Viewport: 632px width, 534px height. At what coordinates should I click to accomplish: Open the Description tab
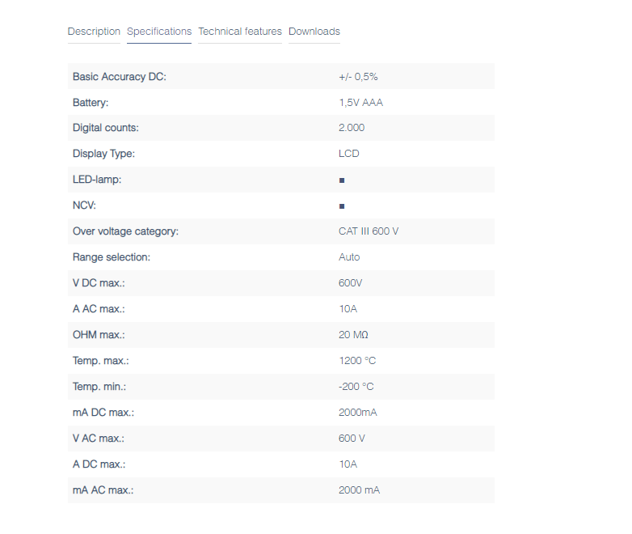tap(94, 32)
